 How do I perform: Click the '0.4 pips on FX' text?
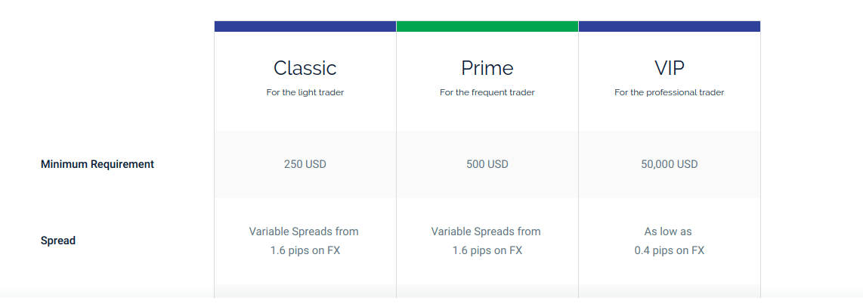(x=670, y=250)
